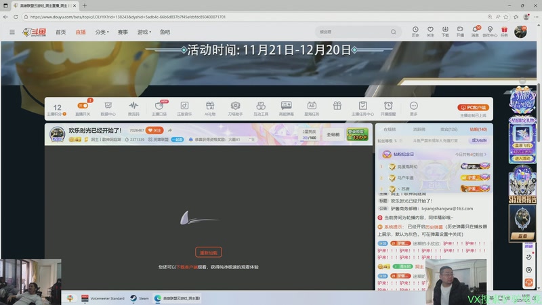This screenshot has width=542, height=305.
Task: Switch to the 在线榜 tab
Action: (390, 129)
